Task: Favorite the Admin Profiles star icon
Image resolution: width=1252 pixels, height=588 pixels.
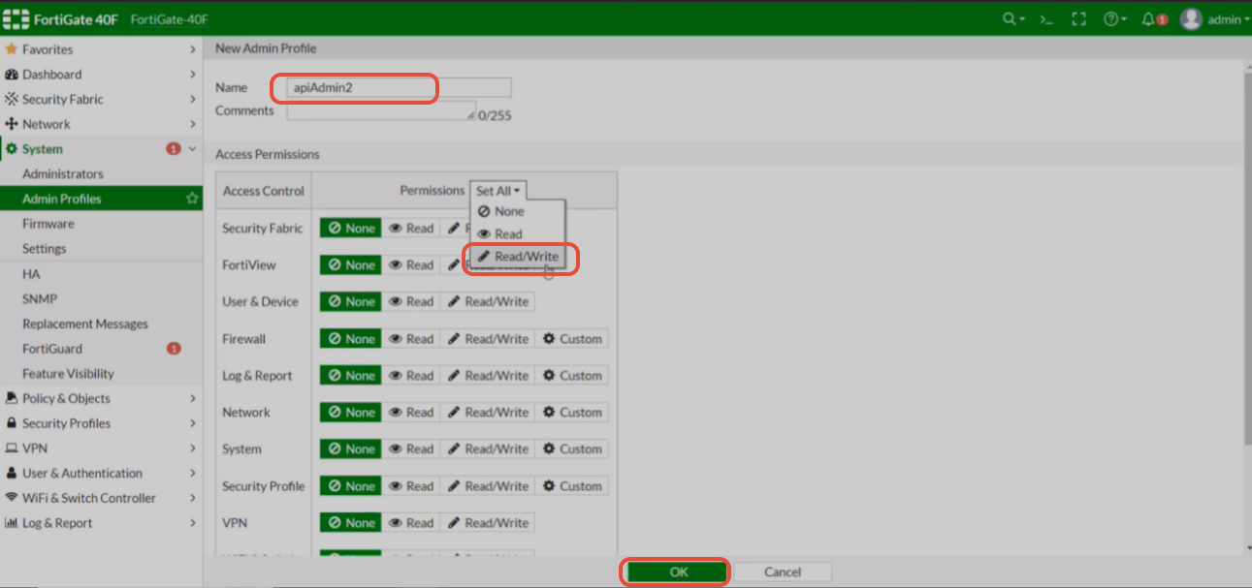Action: tap(192, 199)
